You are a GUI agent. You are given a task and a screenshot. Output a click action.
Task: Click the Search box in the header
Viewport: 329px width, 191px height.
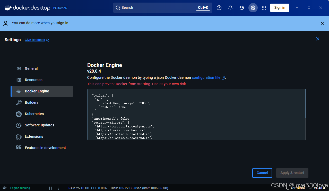coord(163,8)
